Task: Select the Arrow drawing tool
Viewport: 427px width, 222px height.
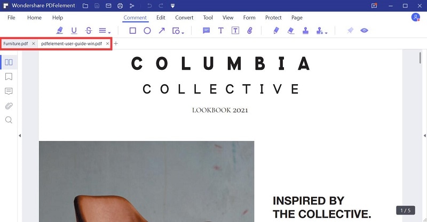Action: point(162,30)
